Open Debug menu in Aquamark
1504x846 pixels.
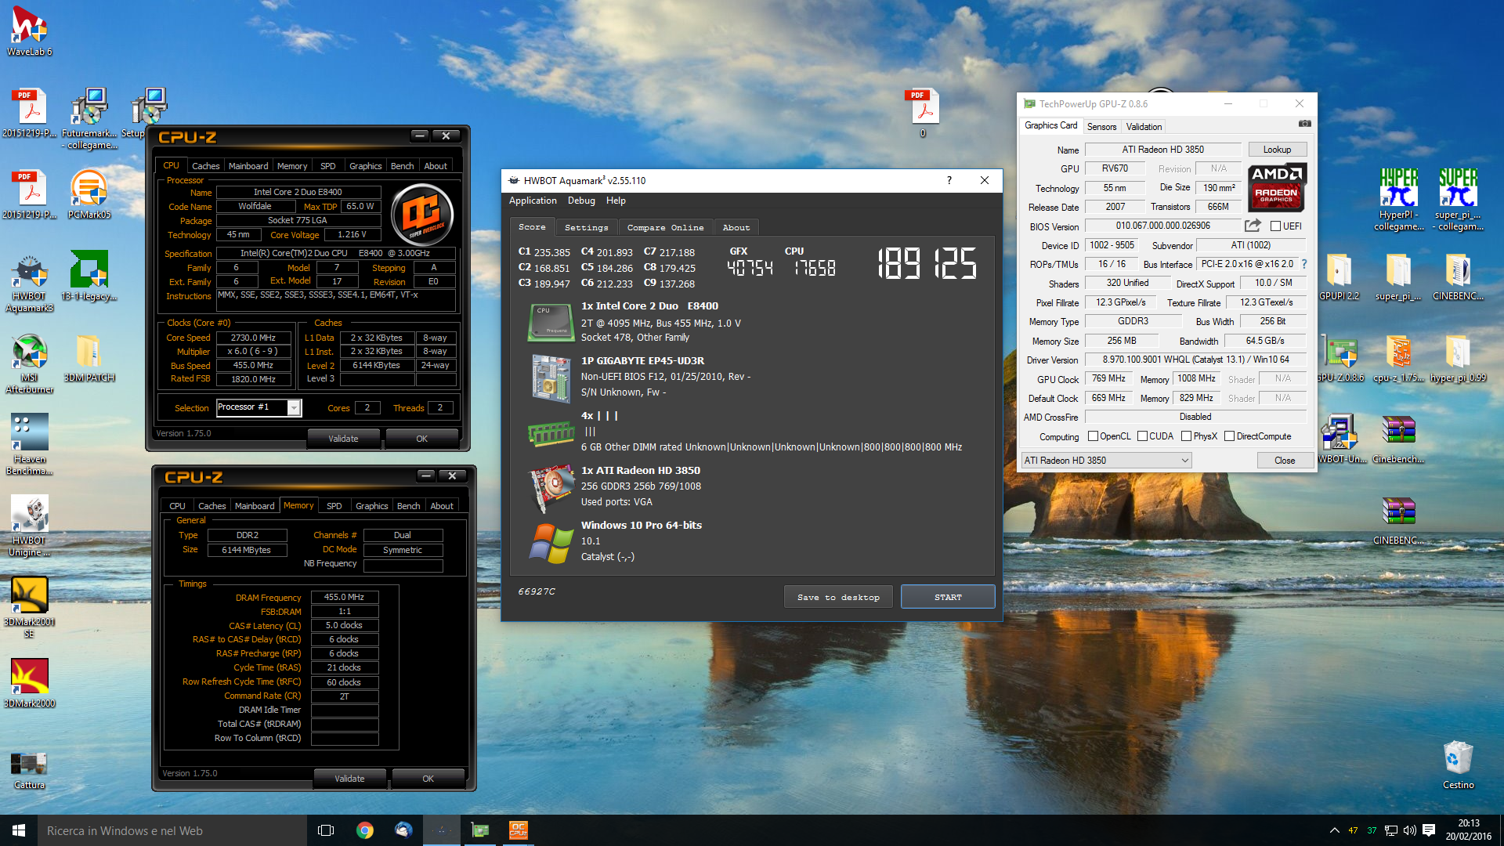coord(581,201)
